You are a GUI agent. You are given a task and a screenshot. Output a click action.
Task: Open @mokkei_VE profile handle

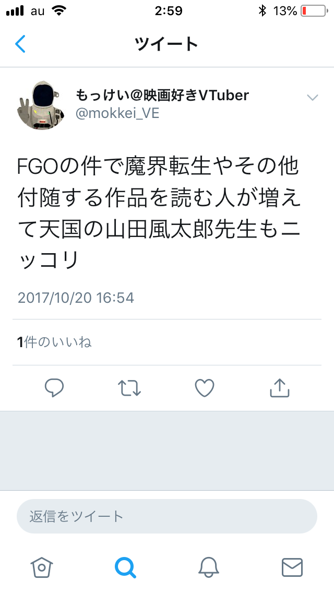click(117, 113)
